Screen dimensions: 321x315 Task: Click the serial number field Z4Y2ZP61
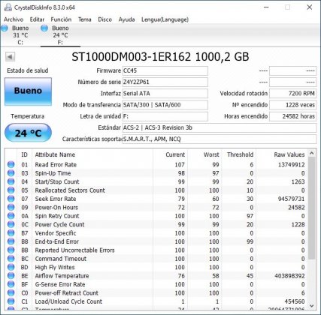point(165,82)
